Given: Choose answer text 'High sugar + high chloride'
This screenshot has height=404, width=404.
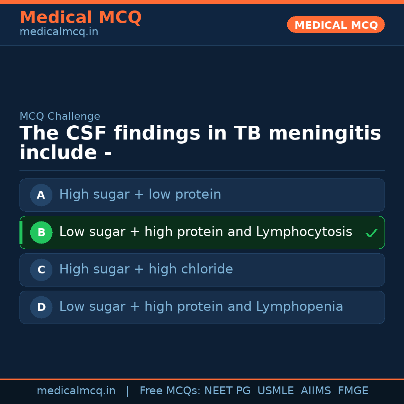Looking at the screenshot, I should tap(146, 269).
